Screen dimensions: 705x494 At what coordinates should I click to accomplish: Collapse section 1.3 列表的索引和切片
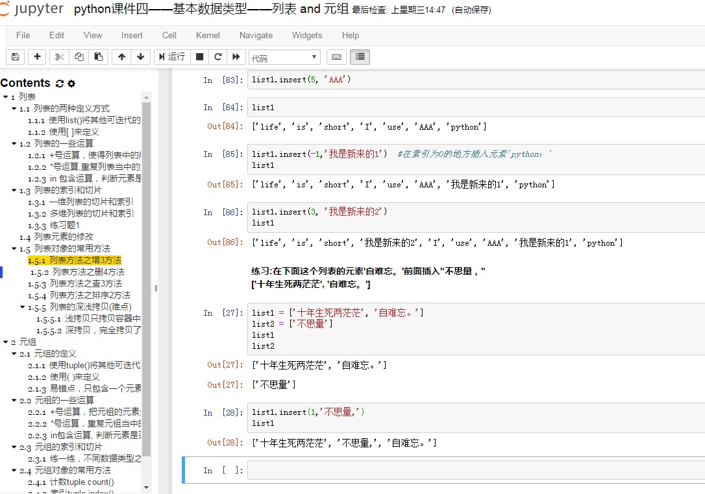coord(14,191)
